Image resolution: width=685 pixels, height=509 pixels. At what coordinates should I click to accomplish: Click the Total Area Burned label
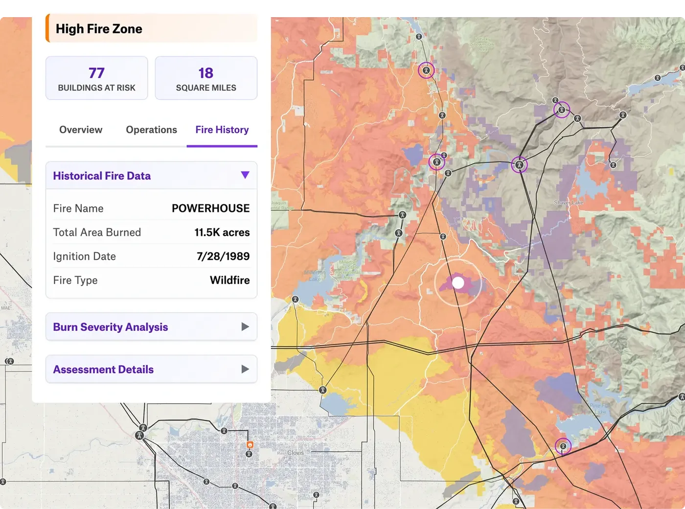(x=97, y=232)
